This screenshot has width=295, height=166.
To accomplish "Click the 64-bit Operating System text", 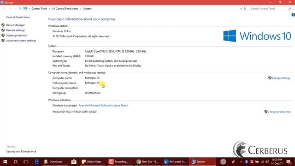I will [111, 61].
